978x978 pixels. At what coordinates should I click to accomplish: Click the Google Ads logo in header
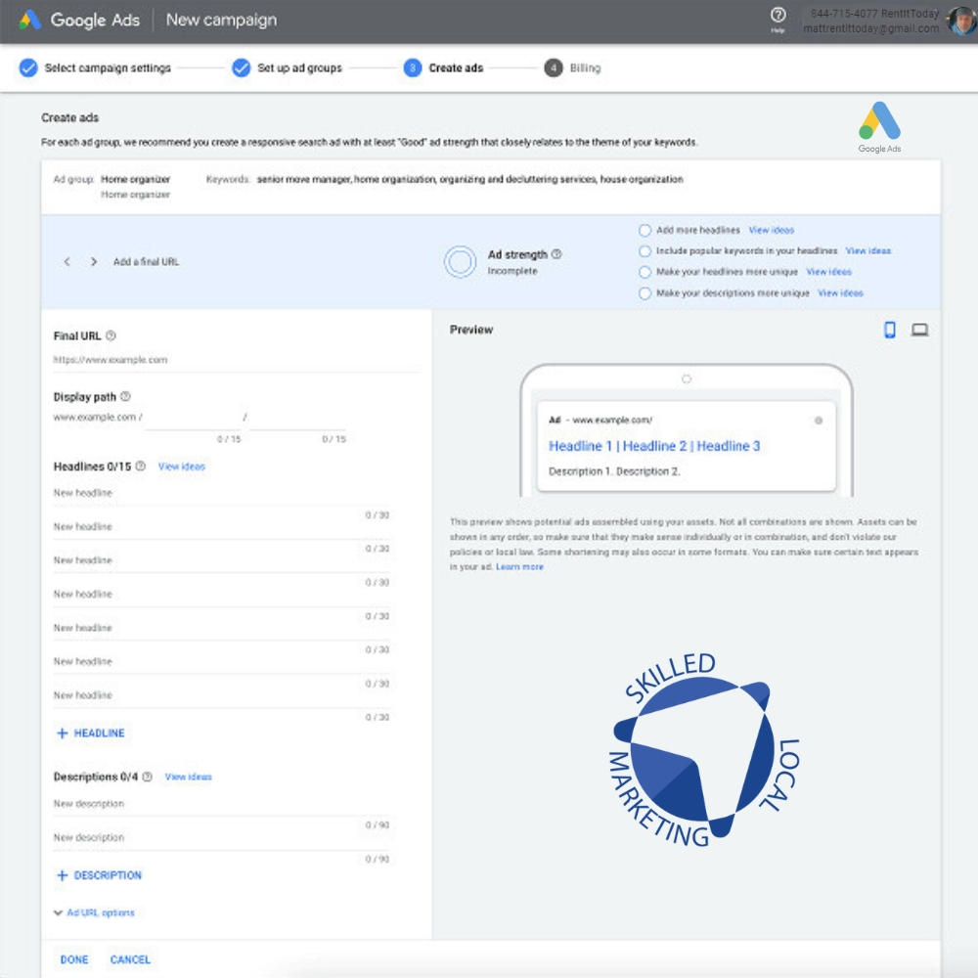[x=30, y=20]
